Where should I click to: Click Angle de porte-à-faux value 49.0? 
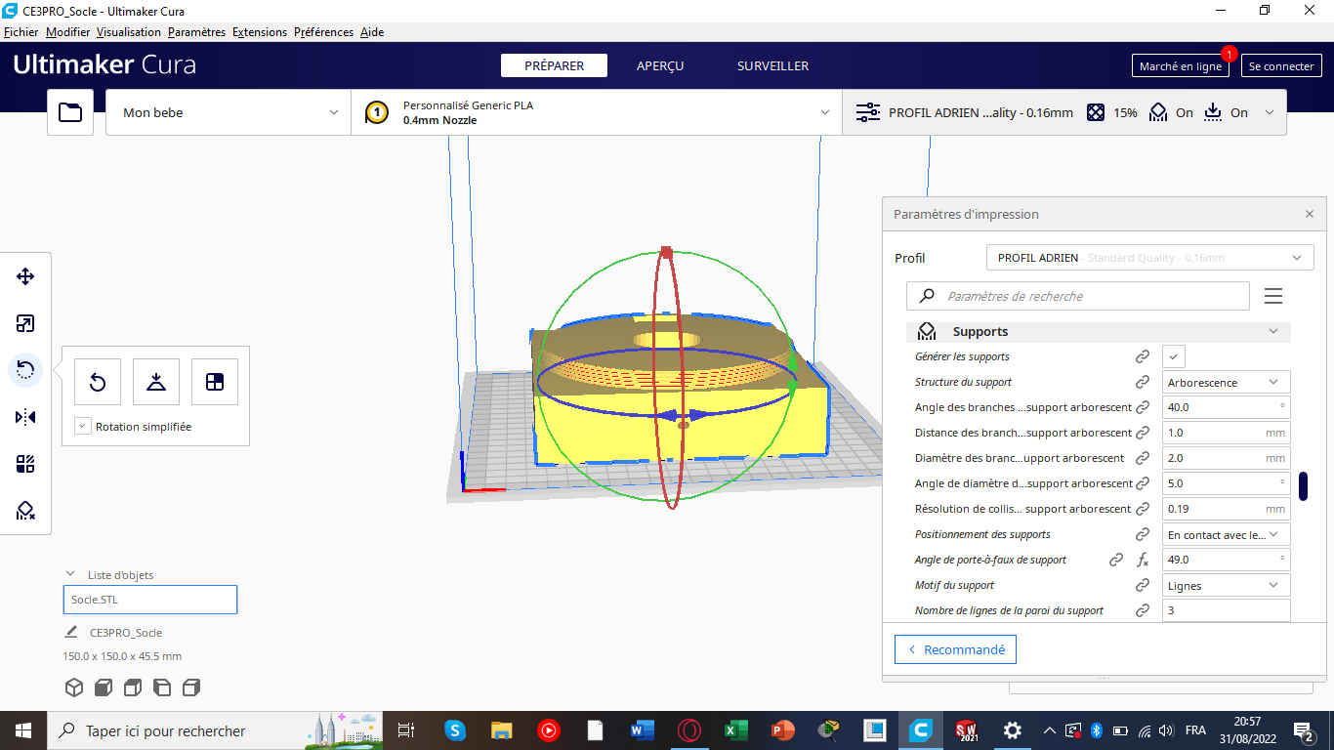click(1226, 560)
